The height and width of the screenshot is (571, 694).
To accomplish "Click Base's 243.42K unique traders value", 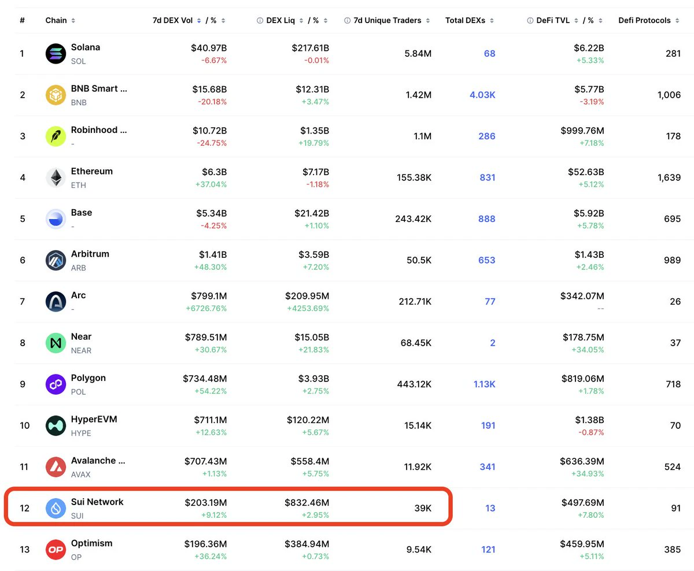I will [x=414, y=219].
